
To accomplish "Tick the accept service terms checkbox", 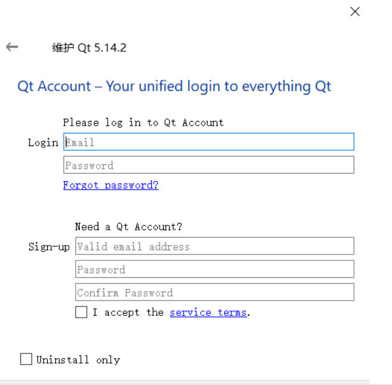I will coord(81,312).
